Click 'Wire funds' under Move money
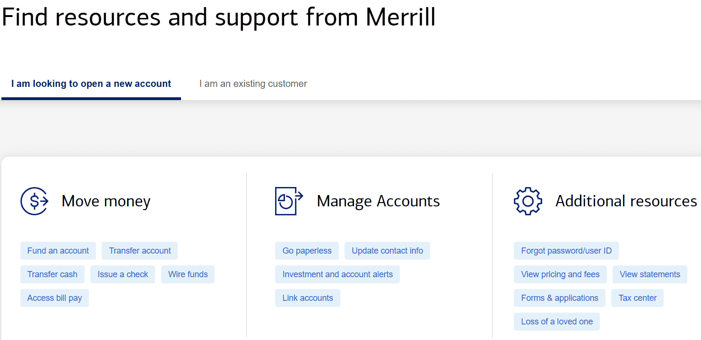701x340 pixels. click(x=188, y=274)
